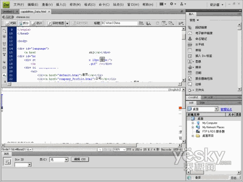
Task: Open the 修改(M) Modify menu
Action: pyautogui.click(x=75, y=4)
